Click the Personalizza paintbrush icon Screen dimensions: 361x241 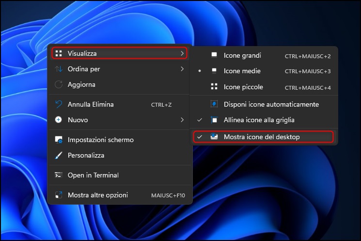click(x=59, y=155)
